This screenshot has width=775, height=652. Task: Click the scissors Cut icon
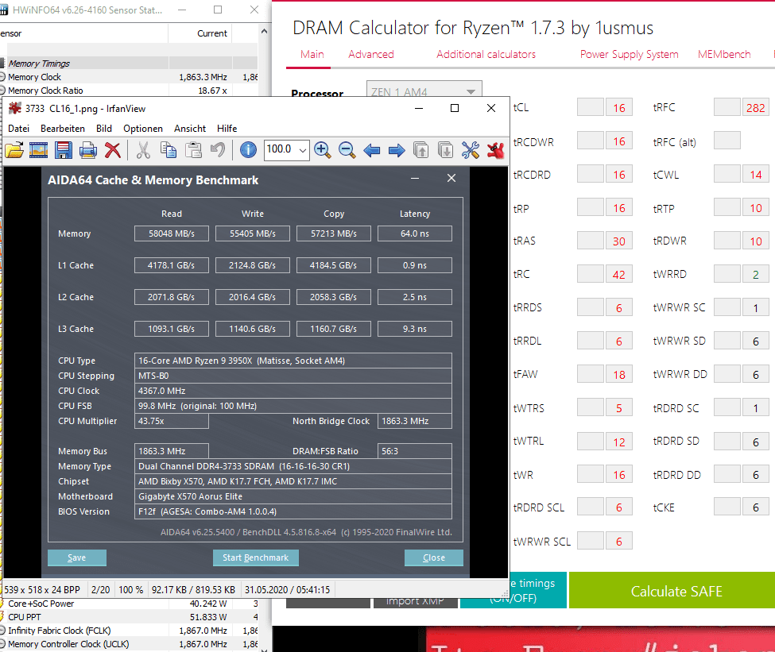click(143, 149)
